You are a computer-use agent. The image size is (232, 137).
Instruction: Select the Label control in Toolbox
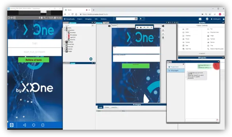tap(186, 29)
